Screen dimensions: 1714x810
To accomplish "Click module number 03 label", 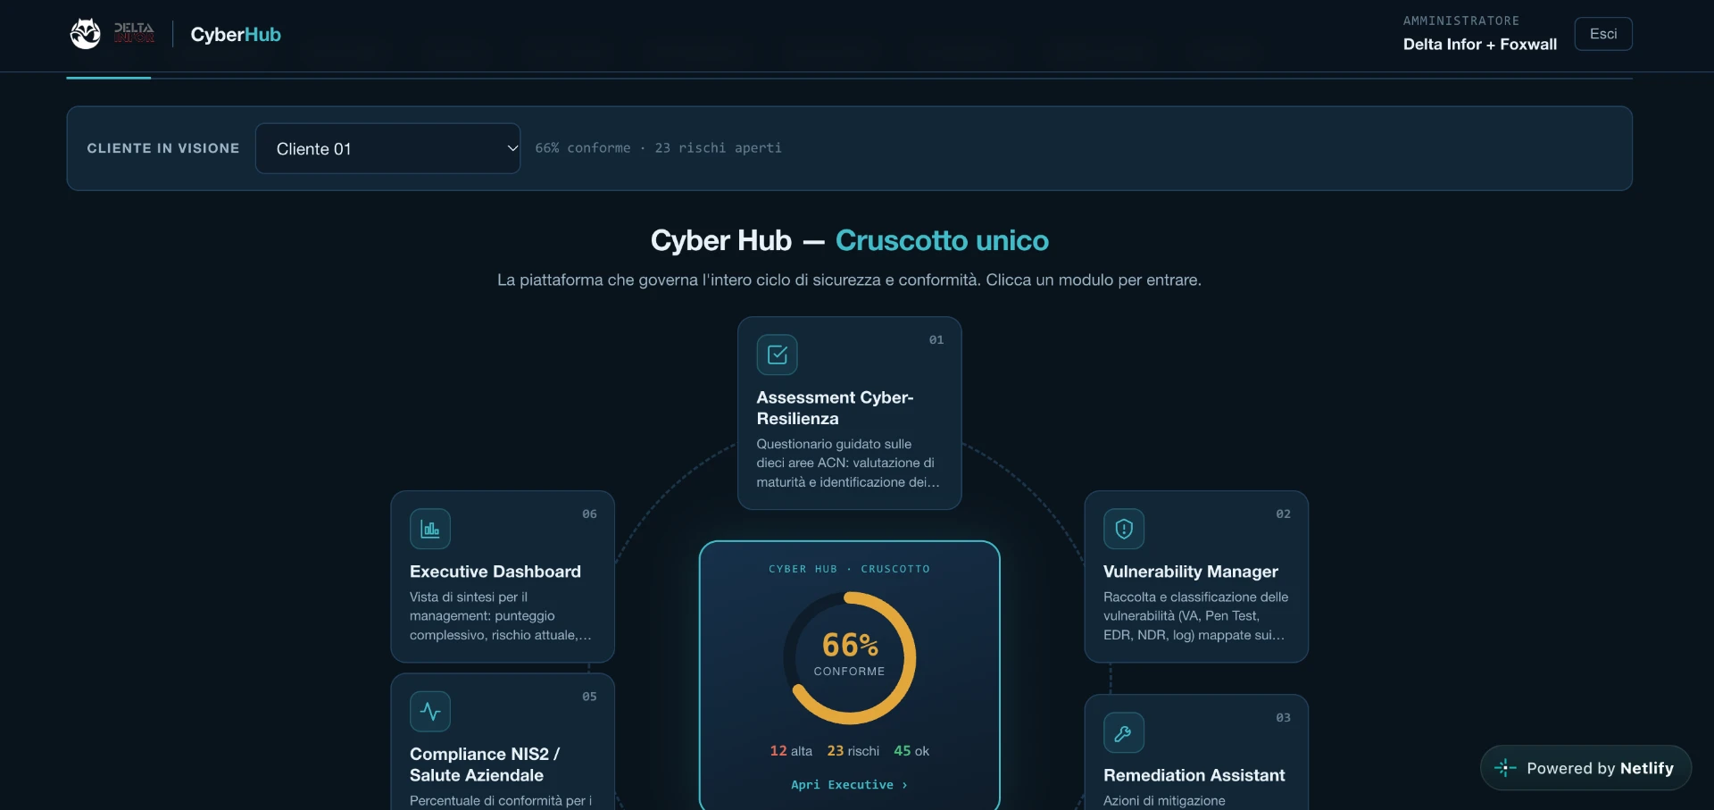I will coord(1283,718).
